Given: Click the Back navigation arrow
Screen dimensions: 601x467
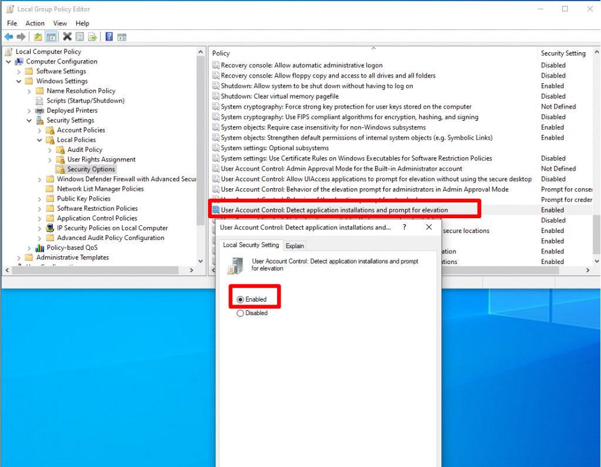Looking at the screenshot, I should [x=8, y=36].
